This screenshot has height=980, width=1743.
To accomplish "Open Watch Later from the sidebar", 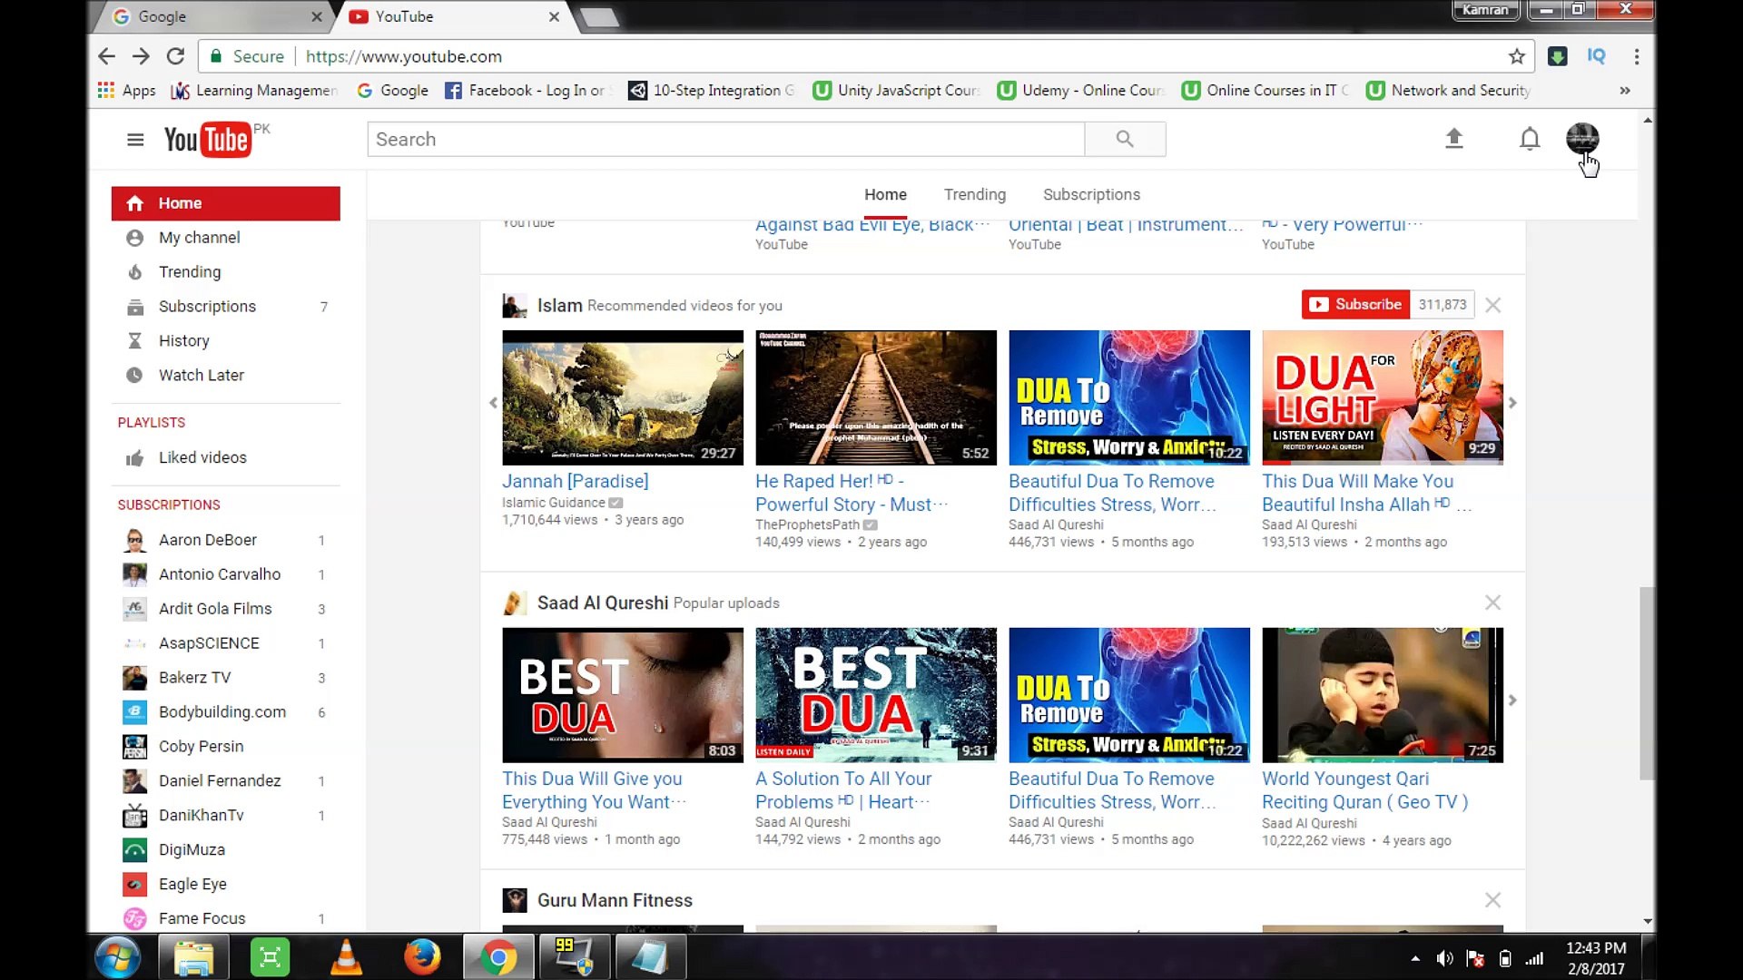I will pos(201,375).
